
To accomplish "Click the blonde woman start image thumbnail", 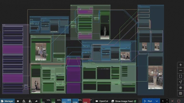I will [41, 52].
